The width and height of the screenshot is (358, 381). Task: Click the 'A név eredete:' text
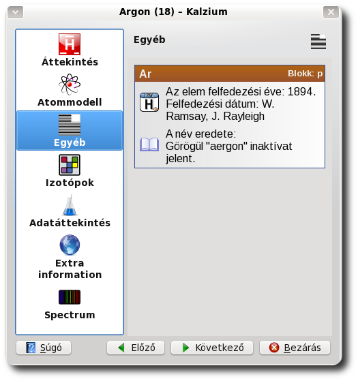pos(200,134)
